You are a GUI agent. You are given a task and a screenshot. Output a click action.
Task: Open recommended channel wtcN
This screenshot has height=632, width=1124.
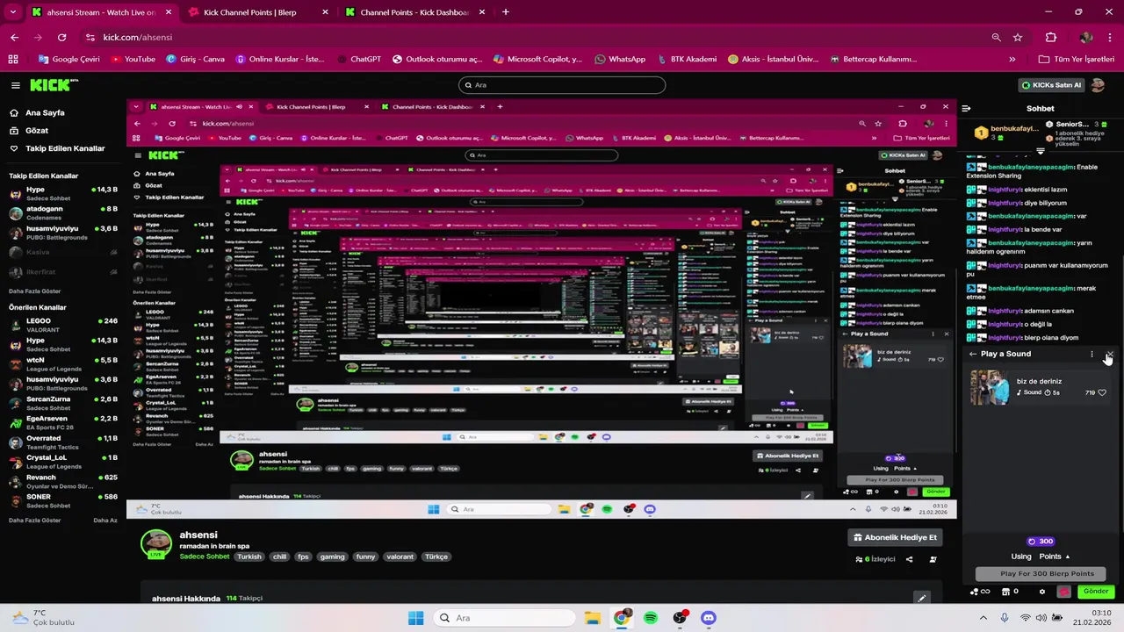pos(61,363)
